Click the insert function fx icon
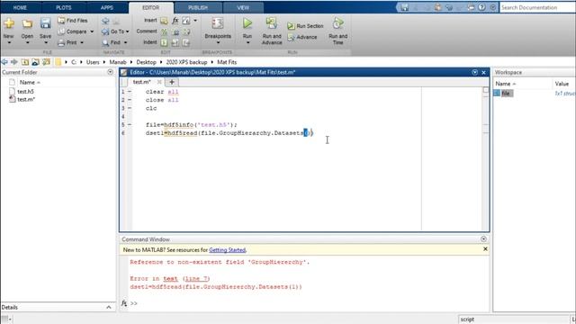This screenshot has width=576, height=324. tap(175, 21)
